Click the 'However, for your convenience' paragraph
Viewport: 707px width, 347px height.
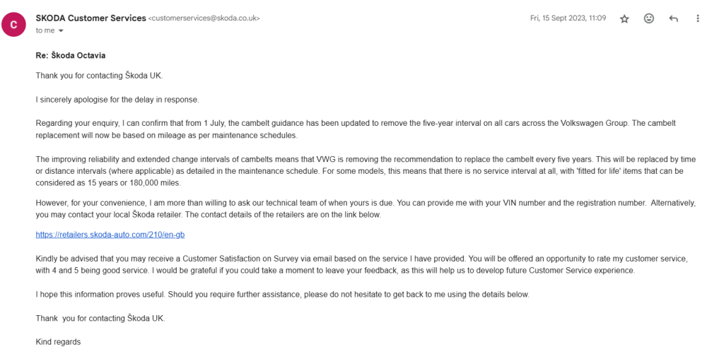[x=366, y=208]
